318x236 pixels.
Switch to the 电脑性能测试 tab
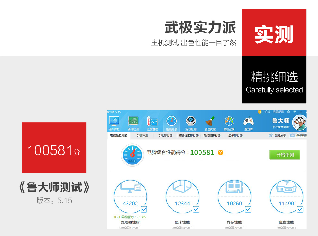(x=119, y=136)
